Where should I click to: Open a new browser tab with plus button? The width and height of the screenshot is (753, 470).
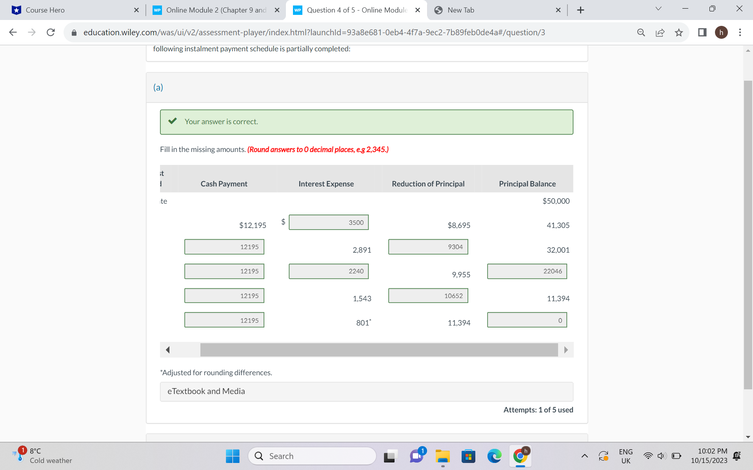(581, 10)
